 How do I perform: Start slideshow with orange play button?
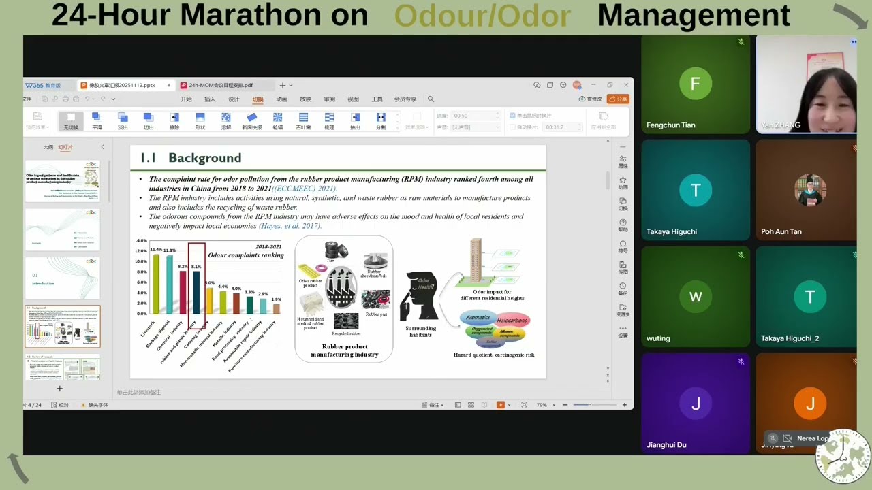coord(500,405)
